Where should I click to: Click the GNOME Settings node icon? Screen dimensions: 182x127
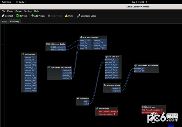[x=81, y=37]
